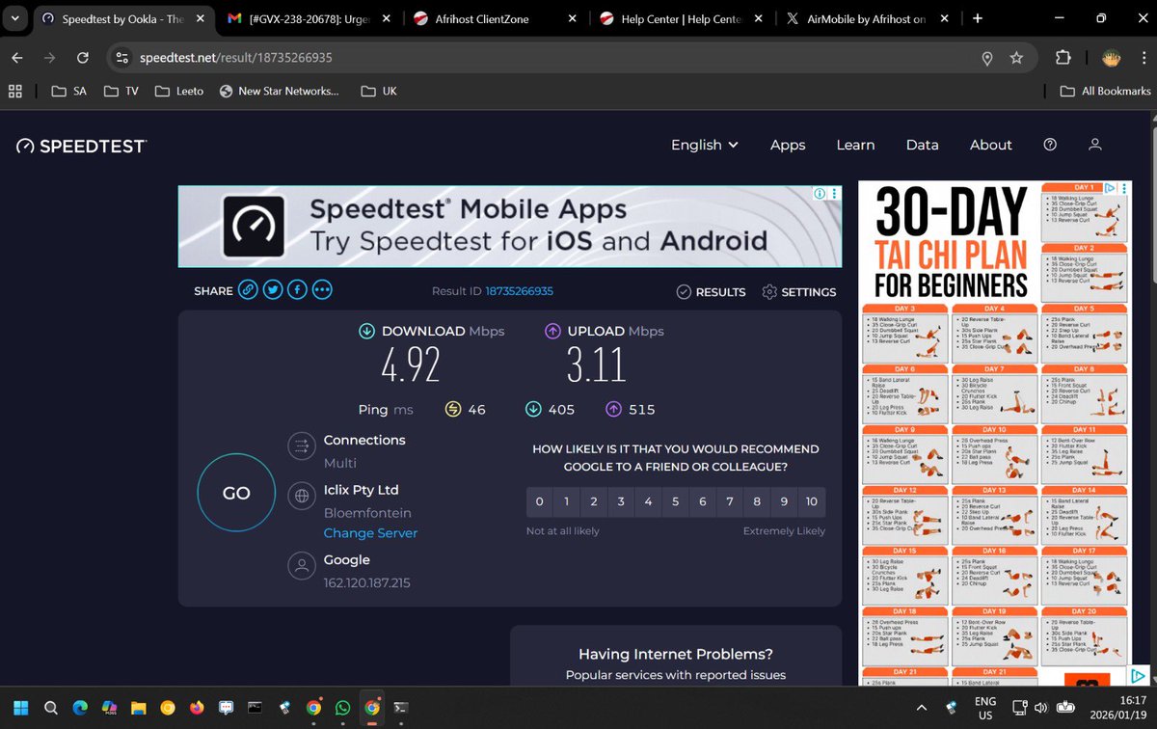Viewport: 1157px width, 729px height.
Task: Reload the Speedtest page
Action: coord(83,58)
